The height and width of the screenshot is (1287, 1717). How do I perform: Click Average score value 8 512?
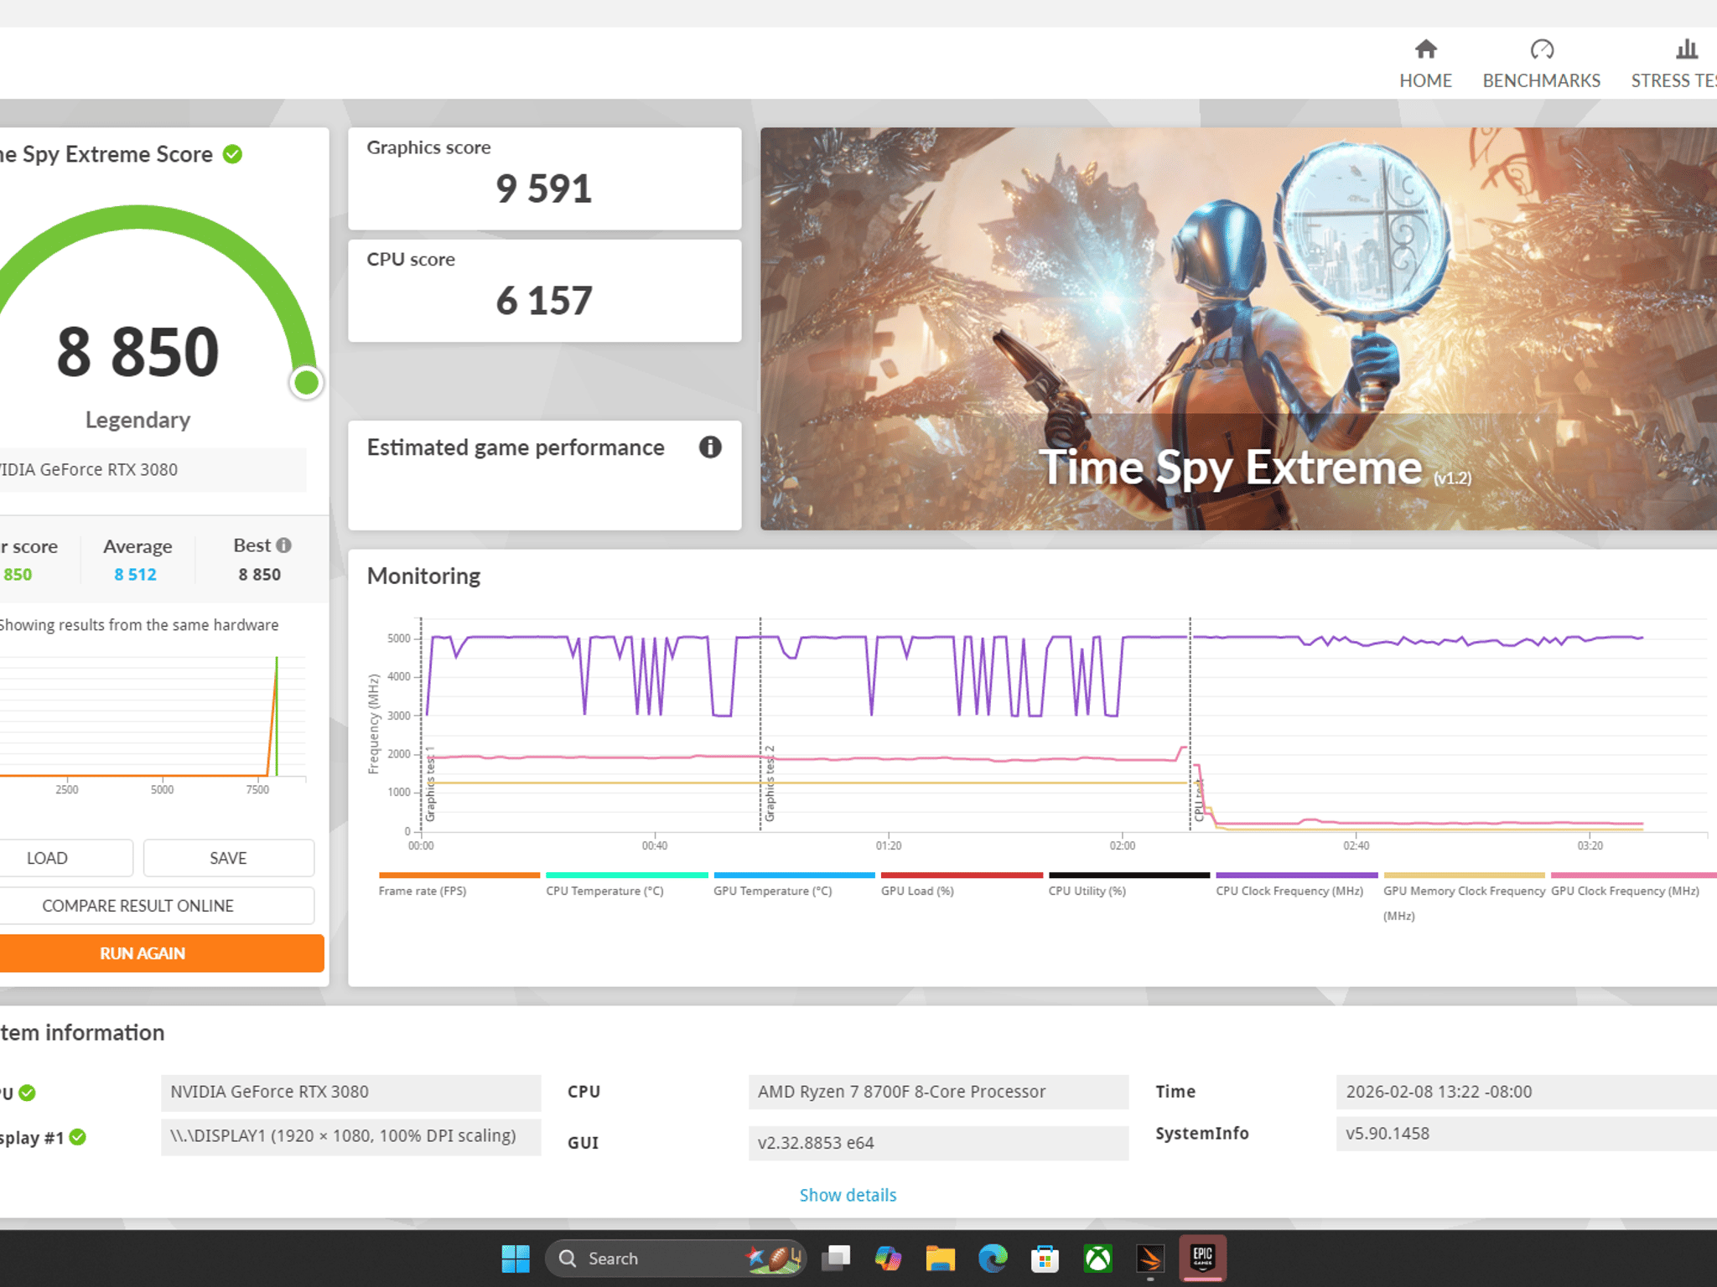136,575
